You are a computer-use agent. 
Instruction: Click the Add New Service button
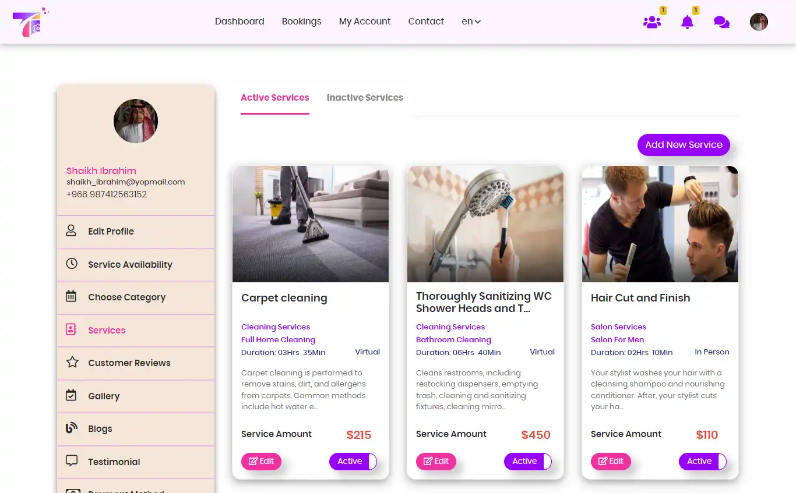[x=683, y=145]
